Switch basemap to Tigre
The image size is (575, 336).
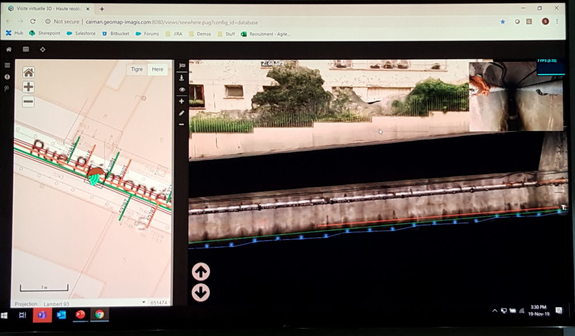(x=137, y=69)
